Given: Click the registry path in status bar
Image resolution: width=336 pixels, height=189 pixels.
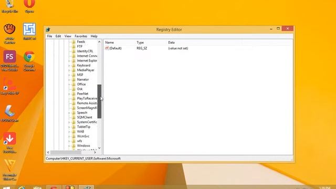Looking at the screenshot, I should tap(83, 159).
